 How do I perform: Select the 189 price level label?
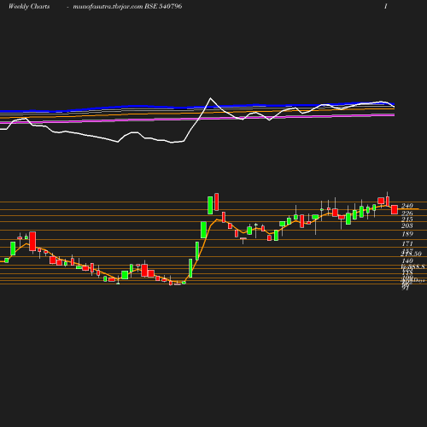point(407,234)
